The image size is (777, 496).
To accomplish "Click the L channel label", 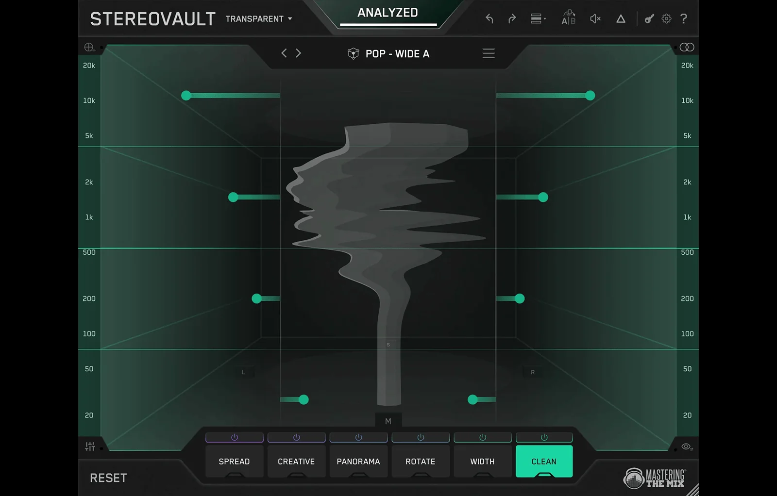I will pyautogui.click(x=244, y=372).
